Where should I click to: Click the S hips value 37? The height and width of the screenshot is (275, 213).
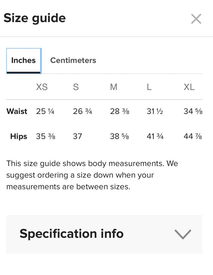(77, 136)
